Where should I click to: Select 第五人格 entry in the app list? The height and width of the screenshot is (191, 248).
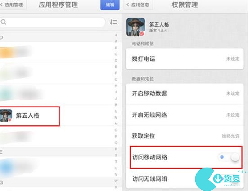29,116
